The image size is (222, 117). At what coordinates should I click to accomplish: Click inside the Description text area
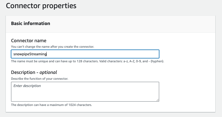tap(85, 92)
